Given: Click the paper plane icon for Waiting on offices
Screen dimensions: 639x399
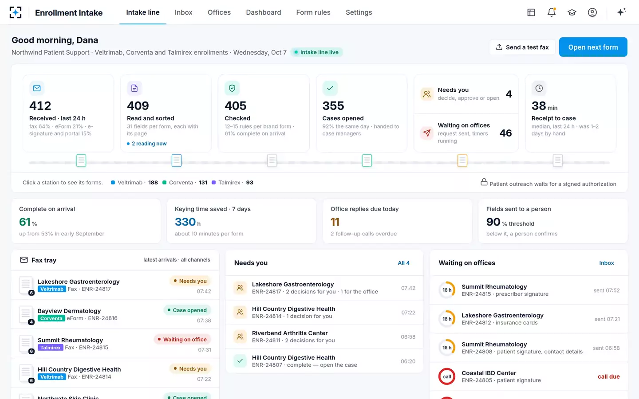Looking at the screenshot, I should (427, 133).
